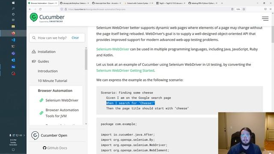
Task: Open Selenium WebDriver Getting Started link
Action: (x=125, y=71)
